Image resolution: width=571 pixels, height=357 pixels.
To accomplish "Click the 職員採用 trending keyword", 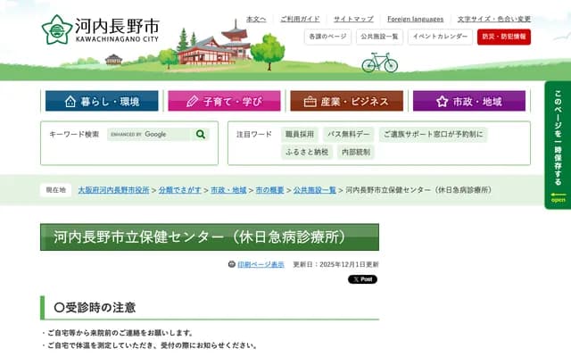I will [x=300, y=134].
